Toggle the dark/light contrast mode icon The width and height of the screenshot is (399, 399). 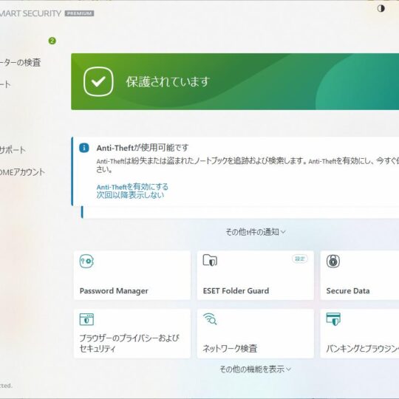381,8
